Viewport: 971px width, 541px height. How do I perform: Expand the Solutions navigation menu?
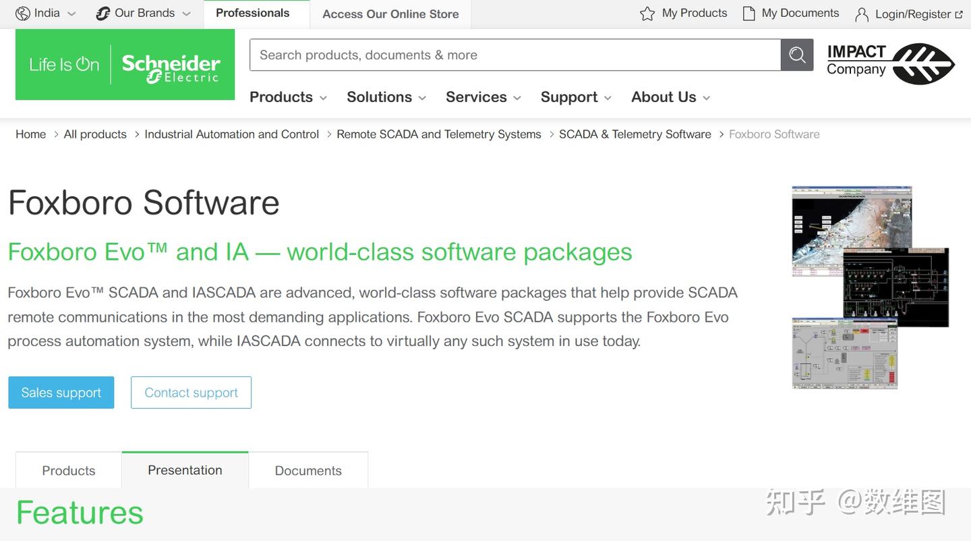click(386, 97)
